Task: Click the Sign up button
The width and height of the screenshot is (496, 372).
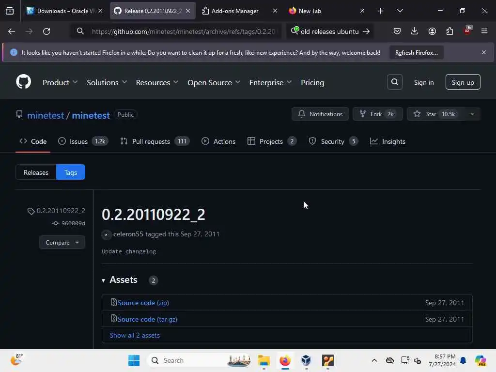Action: 463,82
